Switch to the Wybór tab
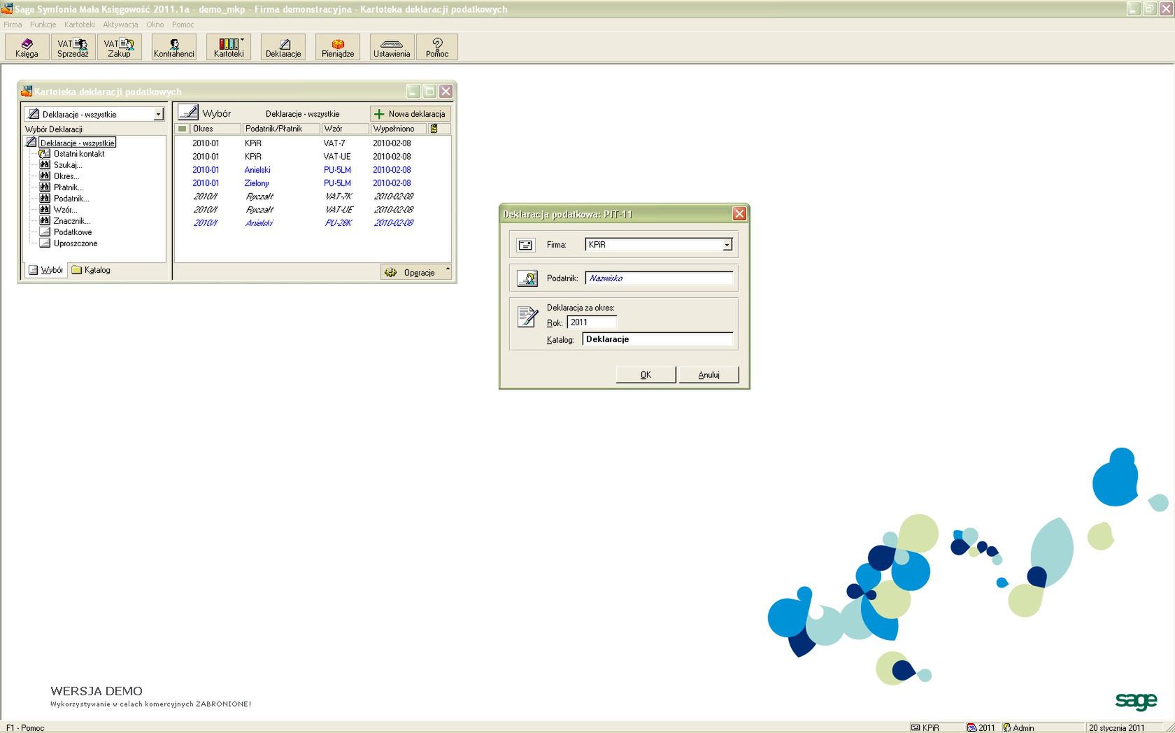Image resolution: width=1175 pixels, height=733 pixels. coord(45,270)
